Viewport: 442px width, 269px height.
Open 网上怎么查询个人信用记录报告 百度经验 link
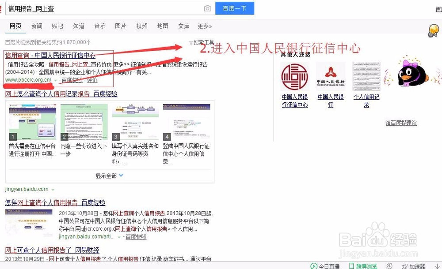(x=61, y=93)
